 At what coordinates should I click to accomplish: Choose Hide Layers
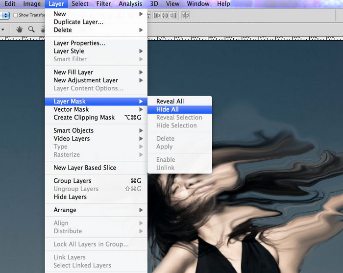pos(96,197)
